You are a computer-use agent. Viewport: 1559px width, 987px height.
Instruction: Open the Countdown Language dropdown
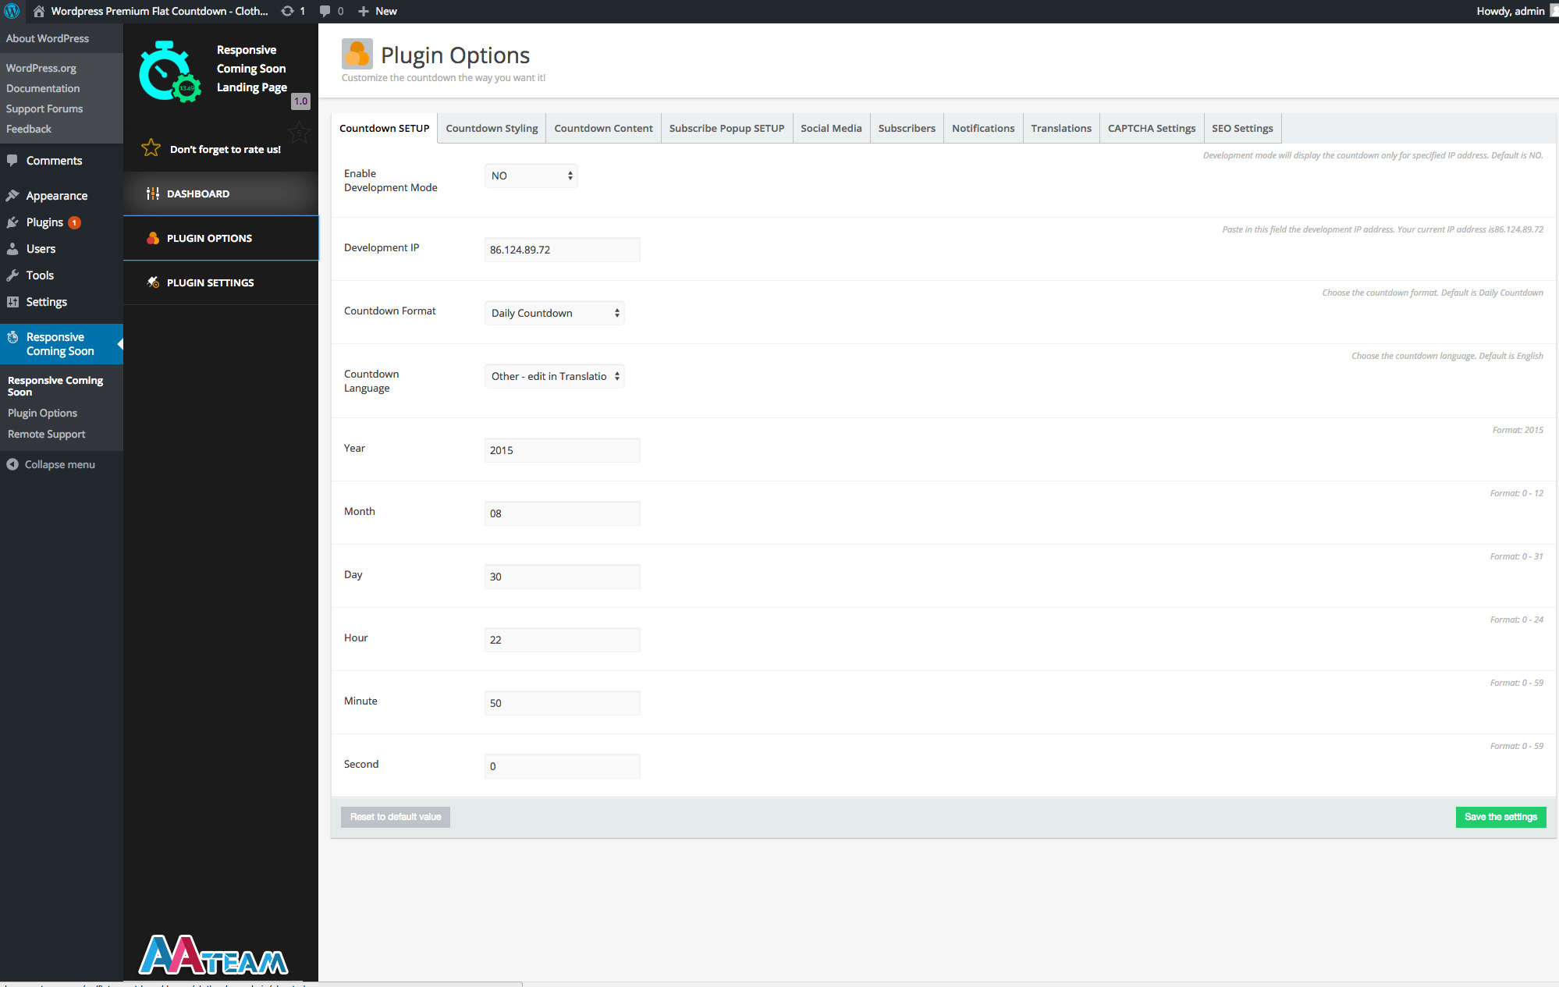tap(554, 376)
